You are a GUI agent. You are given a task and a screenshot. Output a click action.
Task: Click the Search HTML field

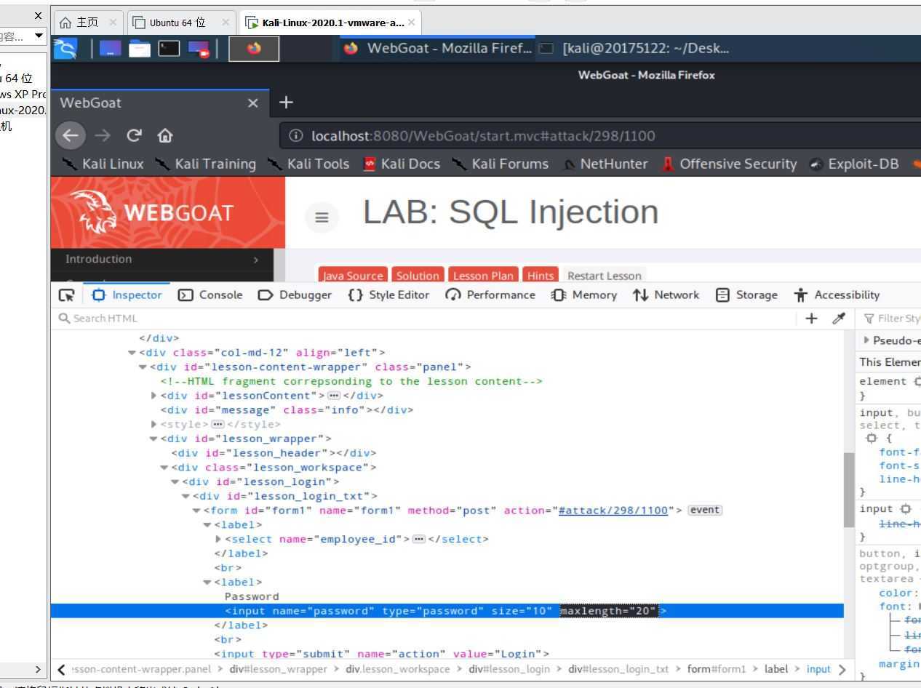tap(426, 318)
